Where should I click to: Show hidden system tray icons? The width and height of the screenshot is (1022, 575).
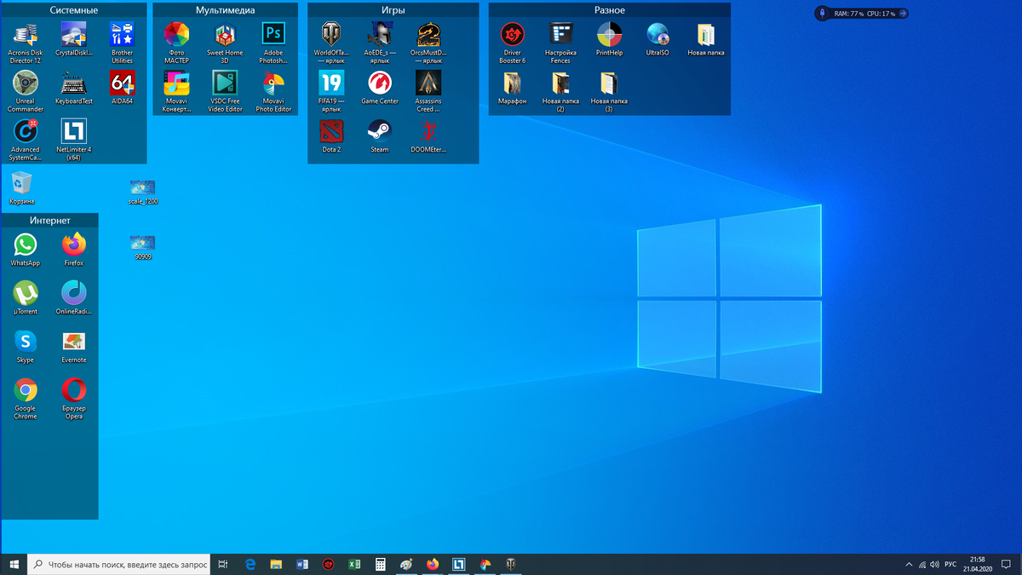pos(909,564)
